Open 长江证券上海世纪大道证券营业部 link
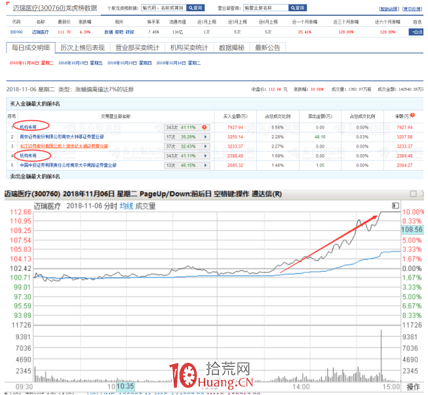This screenshot has width=428, height=395. coord(64,146)
